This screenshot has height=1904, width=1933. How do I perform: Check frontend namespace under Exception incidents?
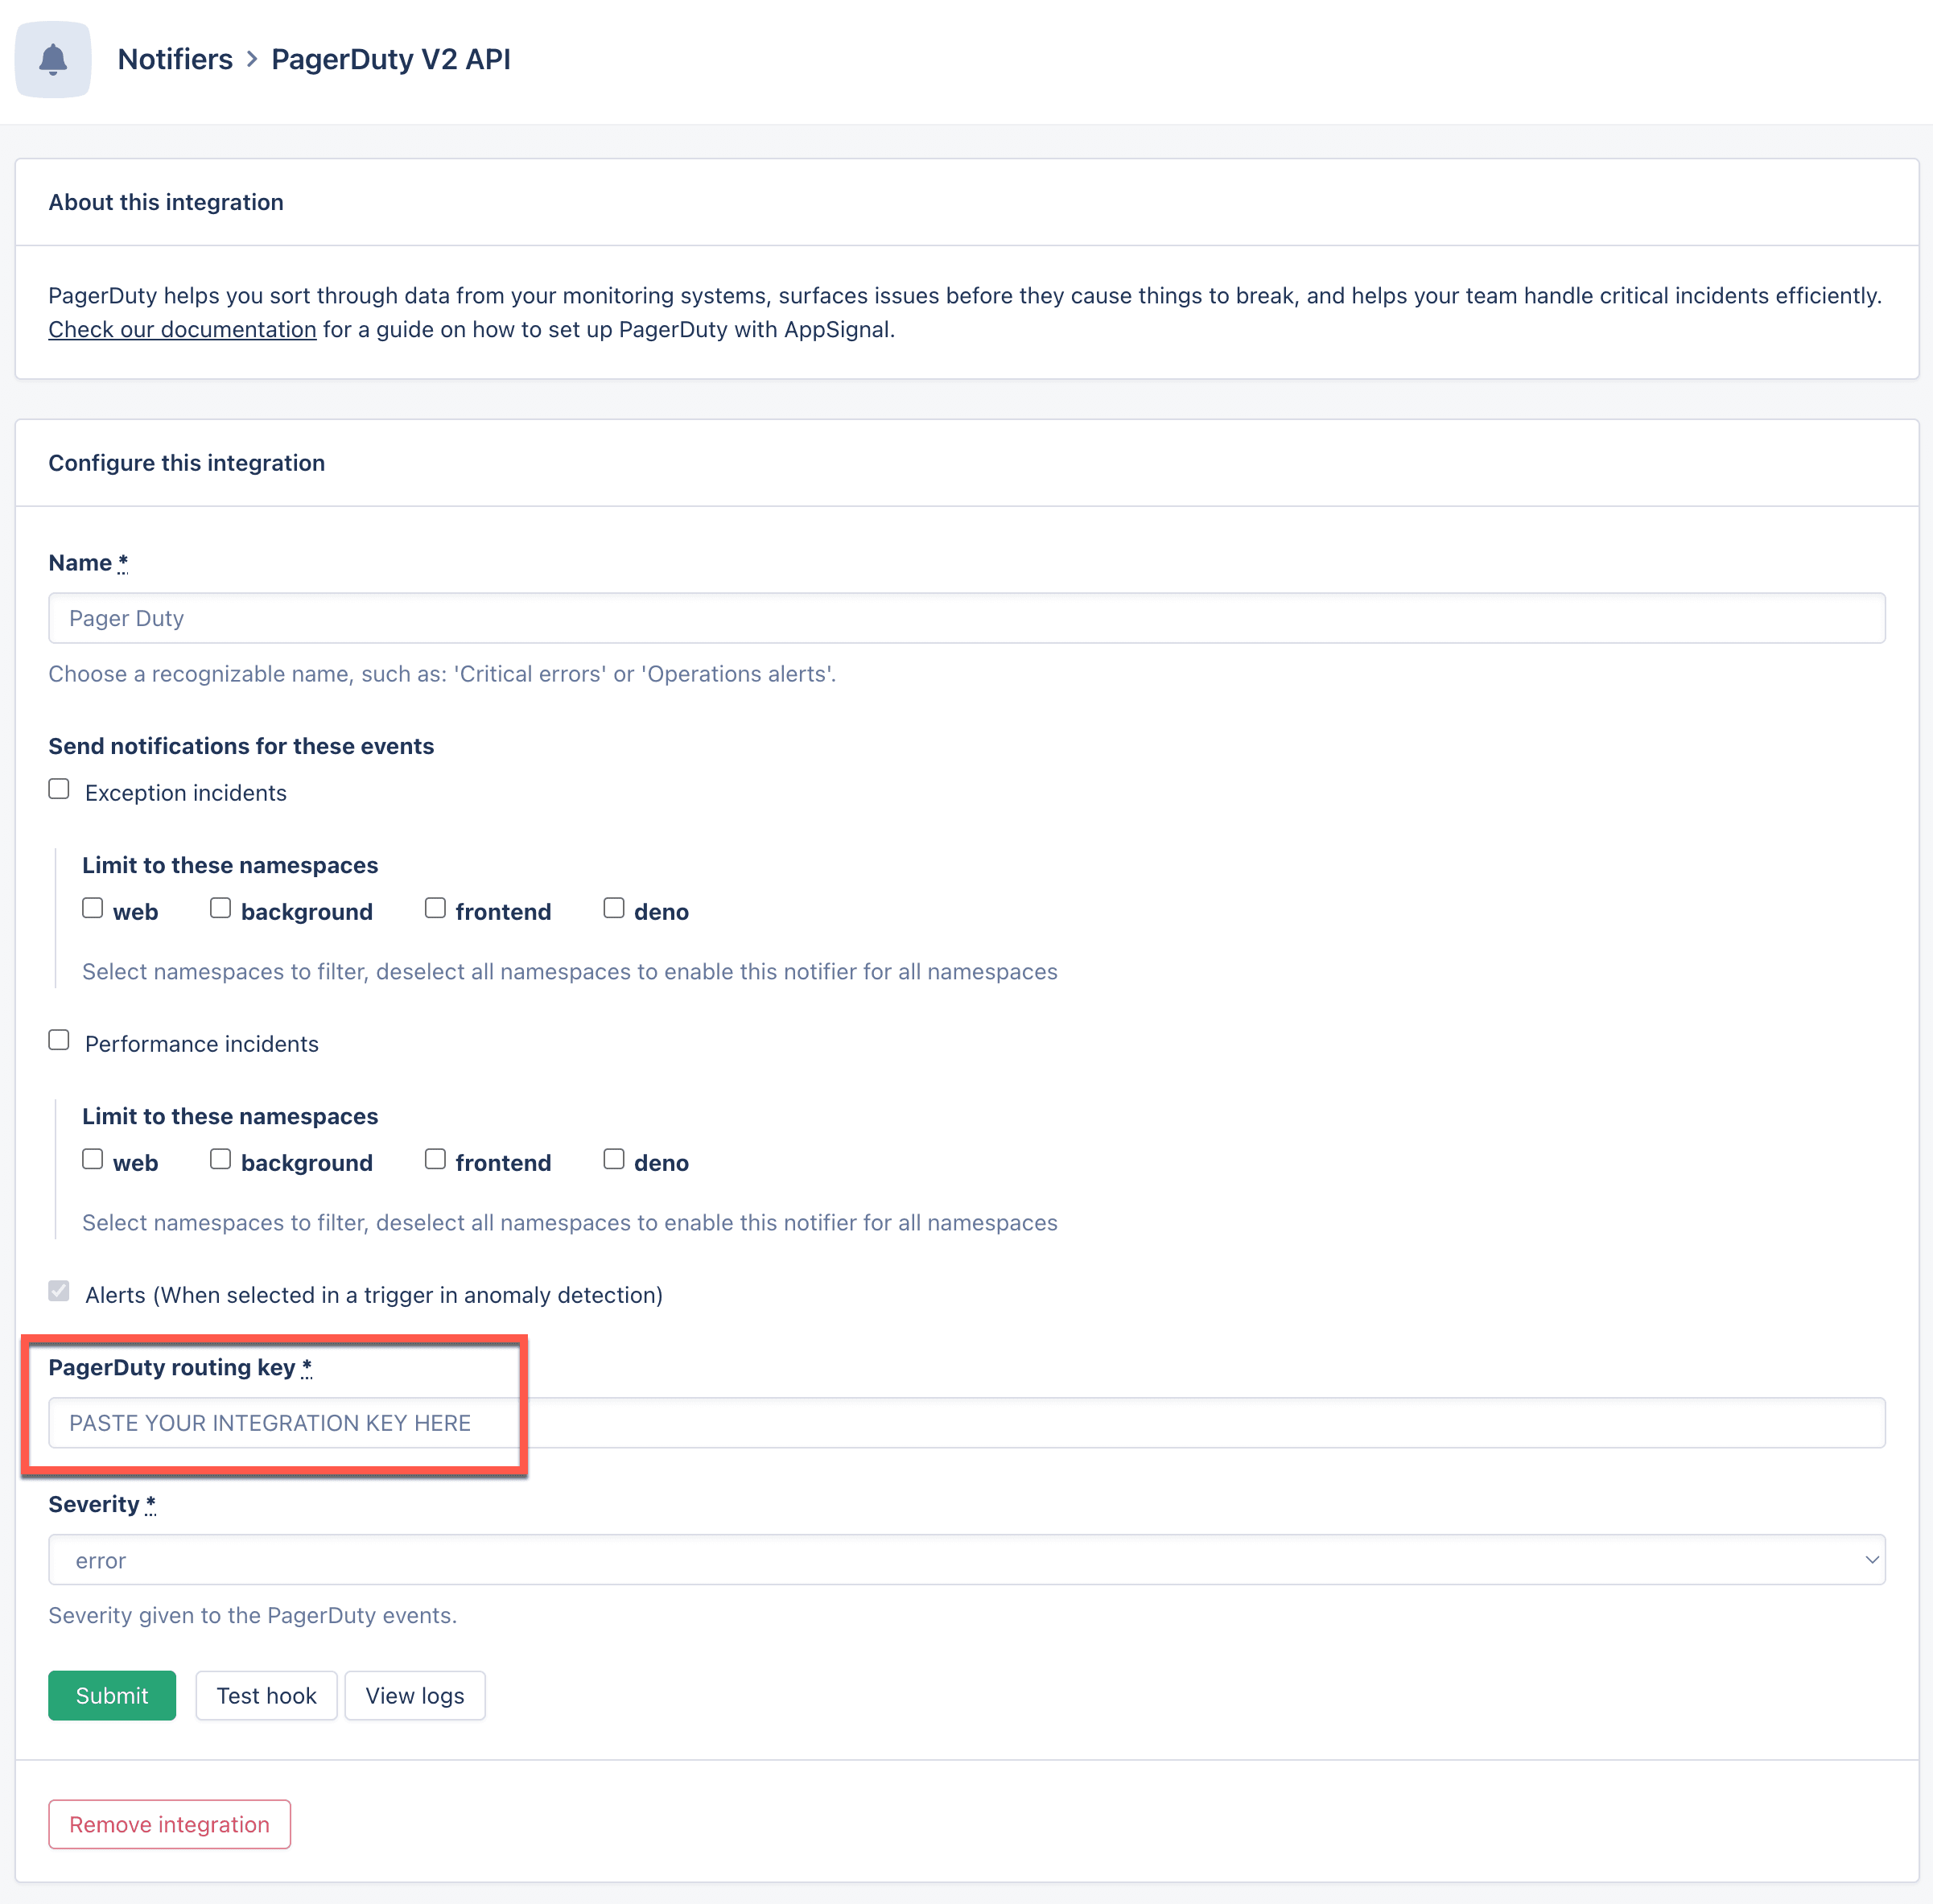click(435, 908)
